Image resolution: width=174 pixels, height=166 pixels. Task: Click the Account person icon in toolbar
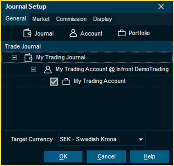pos(73,33)
